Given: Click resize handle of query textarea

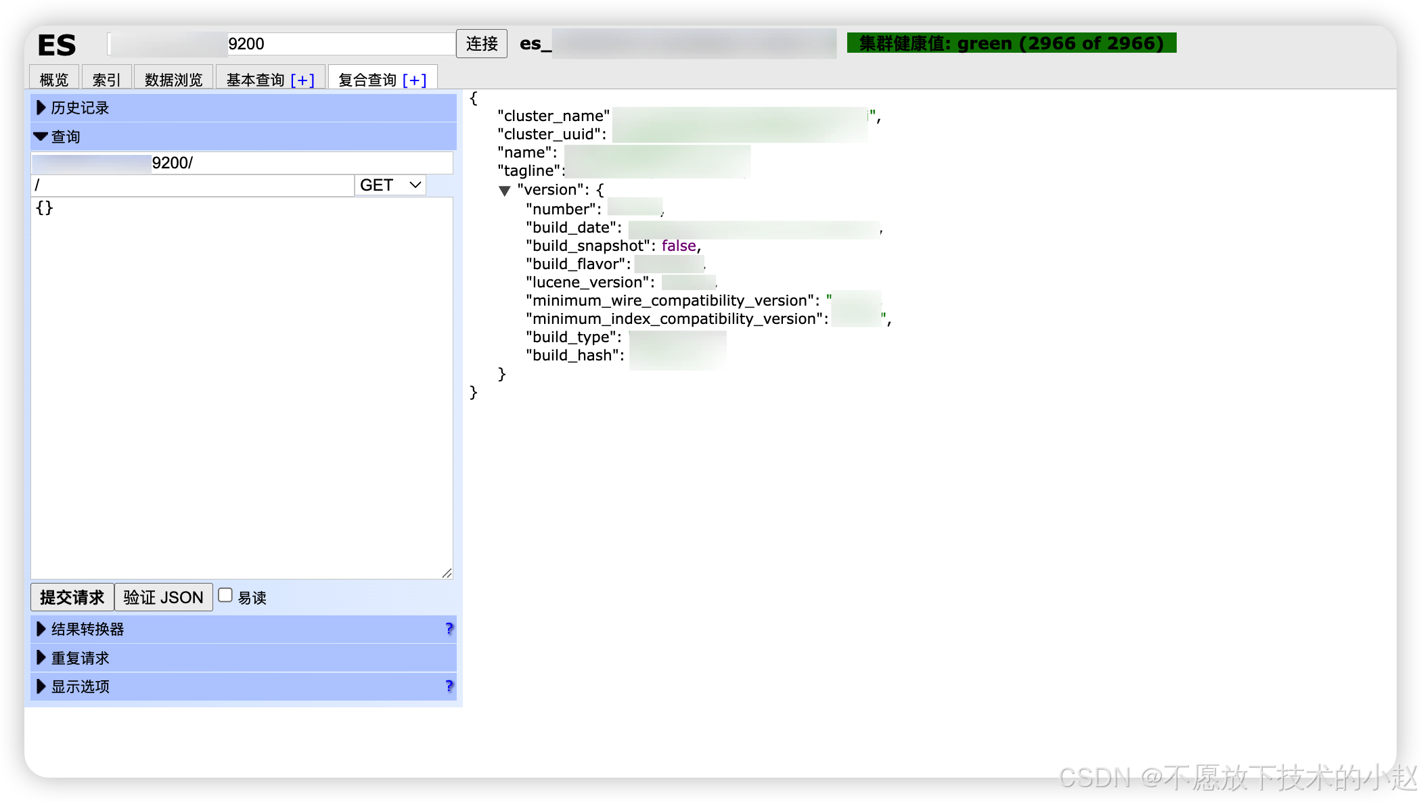Looking at the screenshot, I should click(447, 573).
